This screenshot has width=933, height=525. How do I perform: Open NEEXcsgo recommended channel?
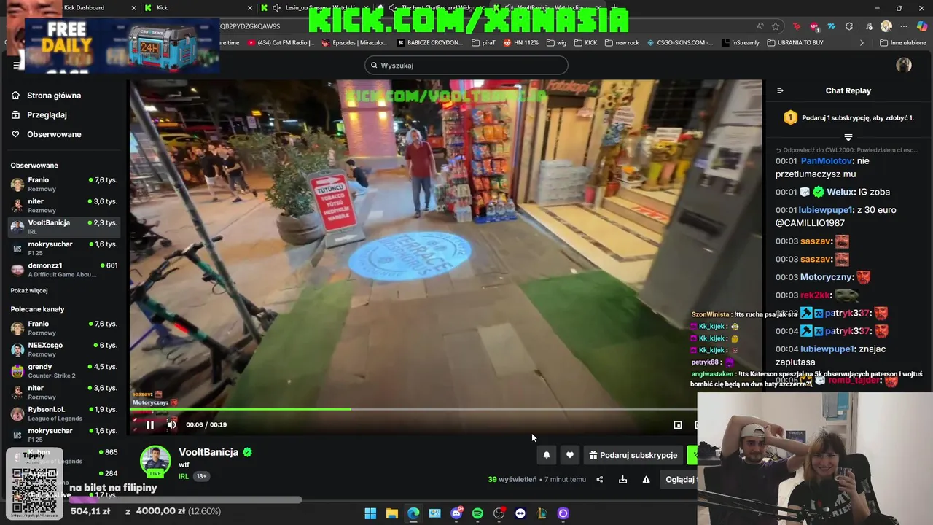click(63, 349)
